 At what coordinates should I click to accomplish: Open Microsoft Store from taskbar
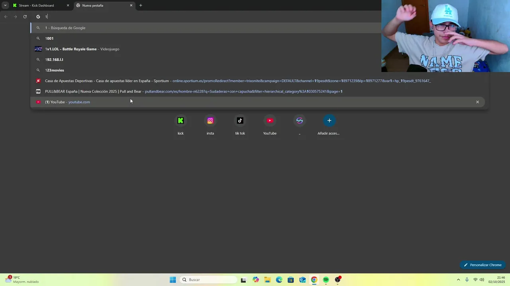pyautogui.click(x=291, y=280)
